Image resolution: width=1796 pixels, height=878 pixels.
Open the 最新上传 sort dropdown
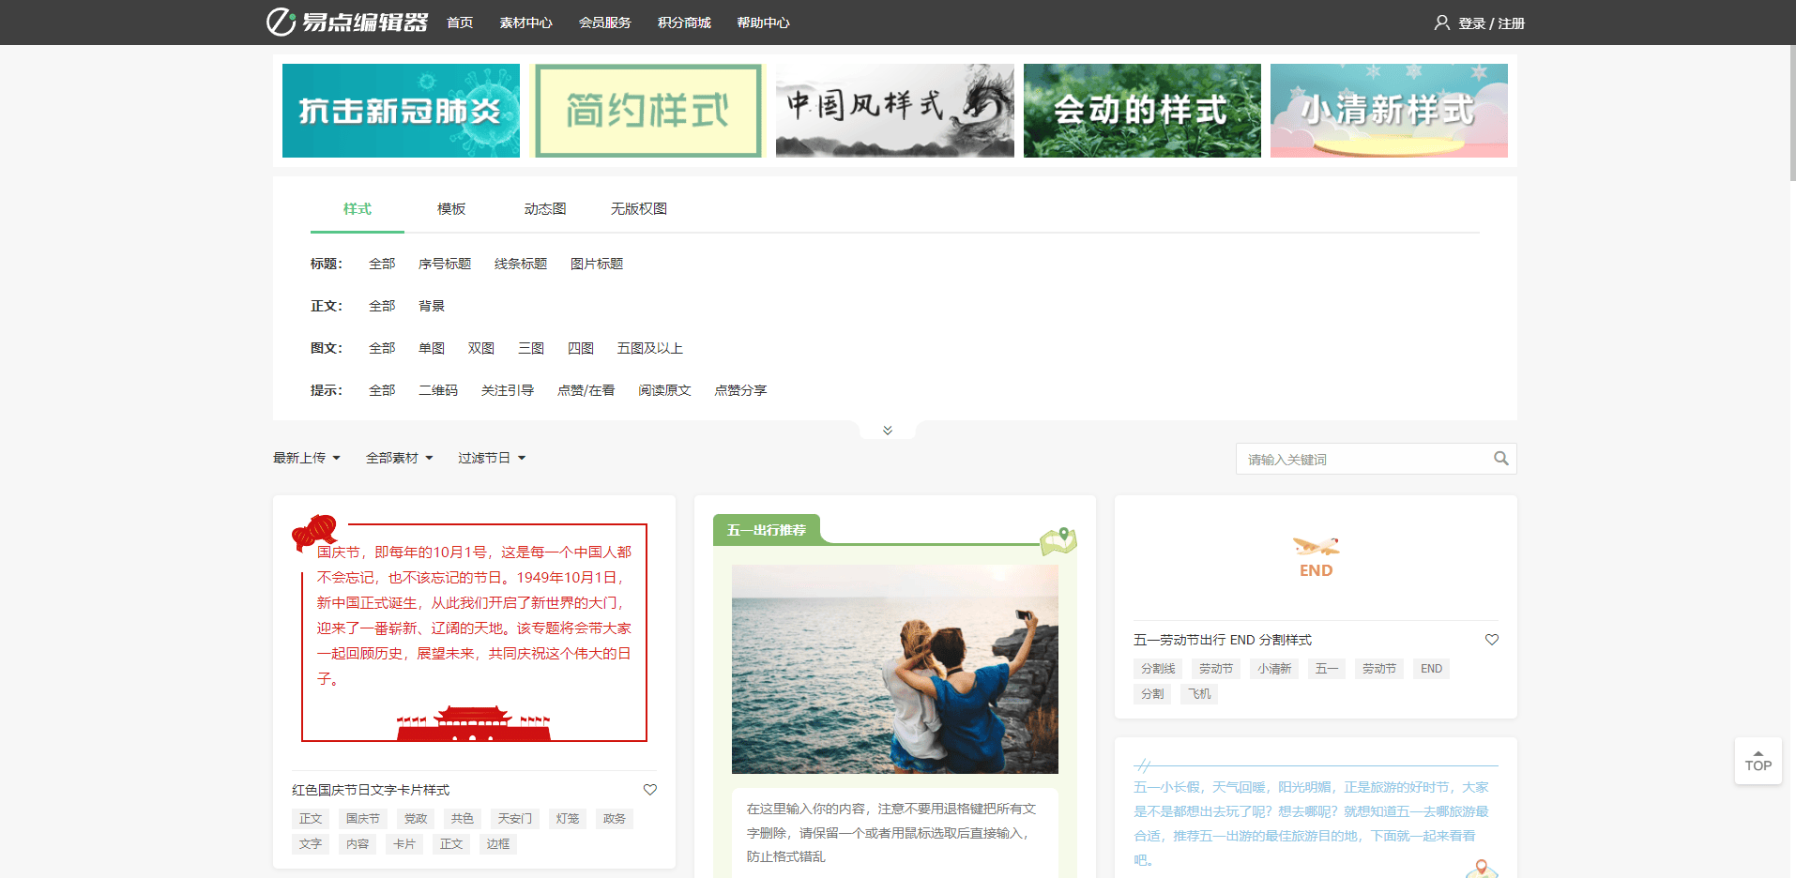point(305,457)
